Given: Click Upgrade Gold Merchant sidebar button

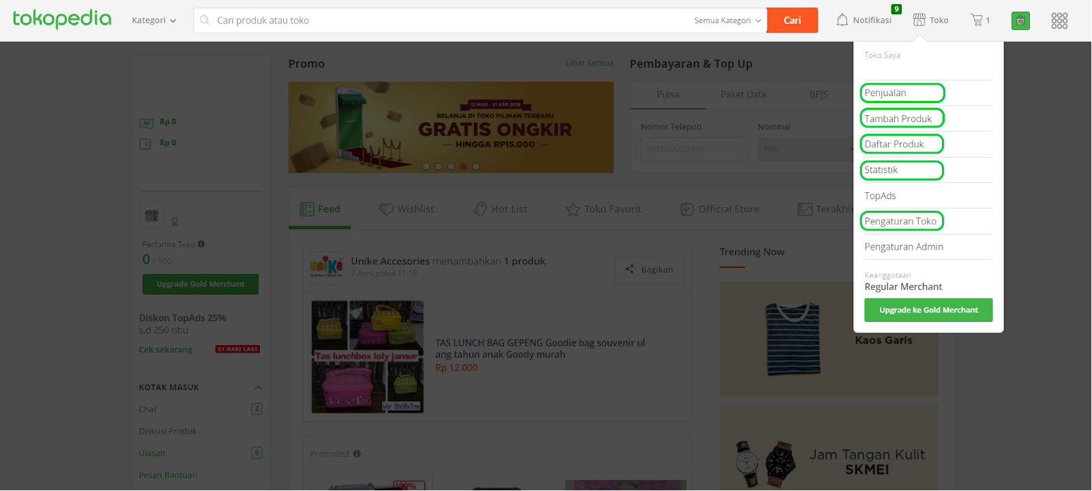Looking at the screenshot, I should [x=201, y=284].
